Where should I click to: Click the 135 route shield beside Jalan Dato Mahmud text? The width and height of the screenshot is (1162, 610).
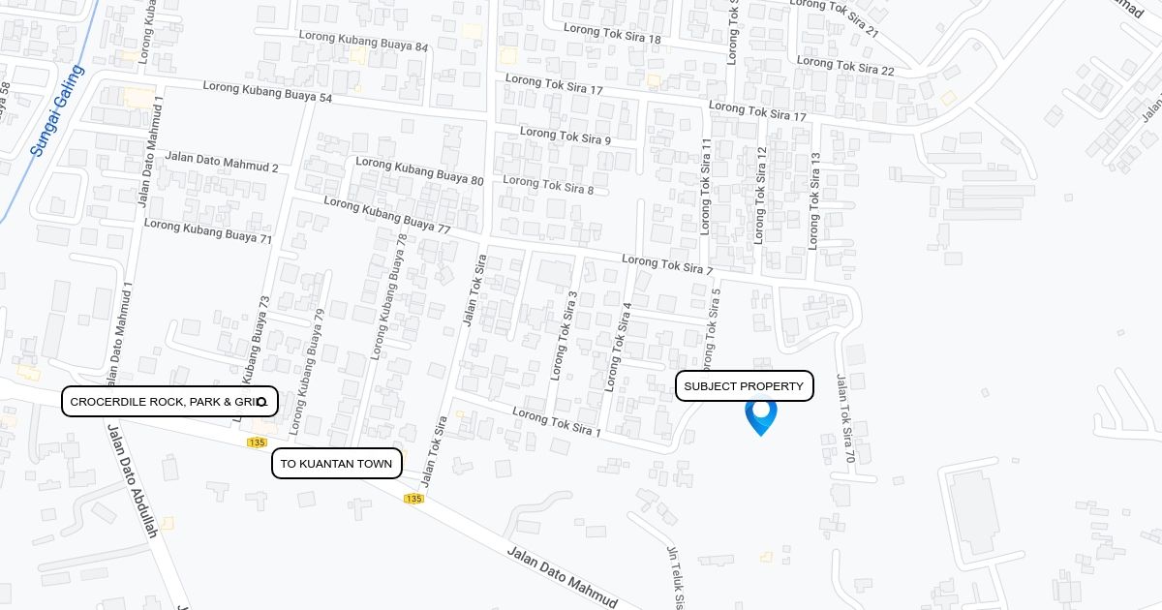click(x=413, y=499)
